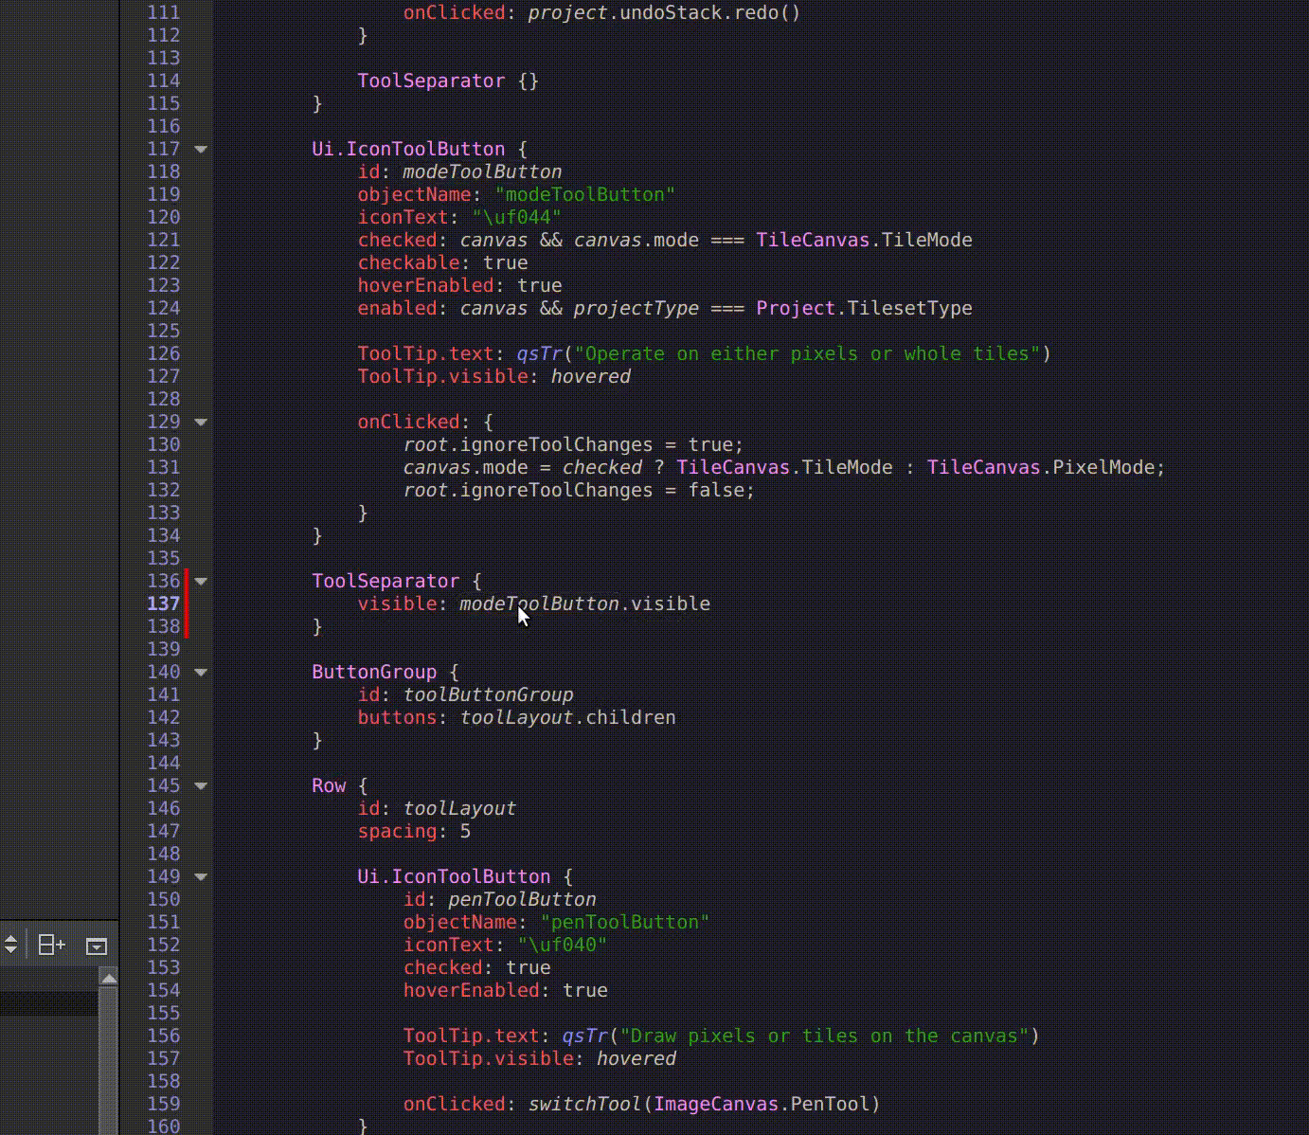Click the "toolButtonGroup" id value
Screen dimensions: 1309x1135
[x=488, y=694]
